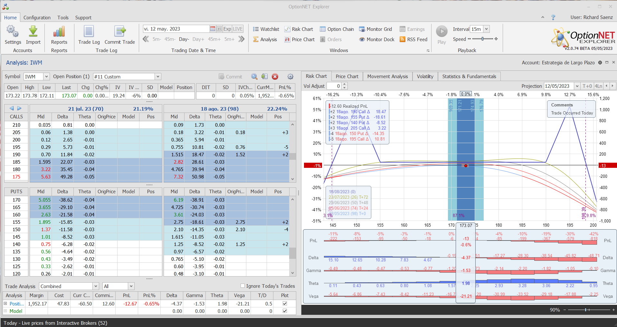Toggle Plot checkbox for the Model row
Viewport: 617px width, 327px height.
tap(285, 311)
